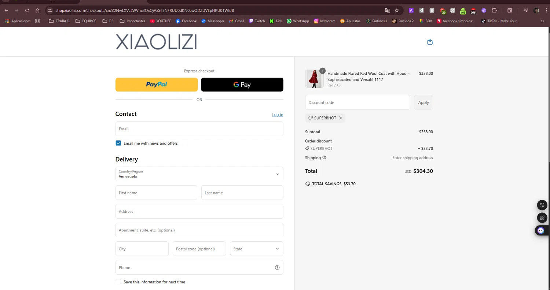The width and height of the screenshot is (550, 290).
Task: Open the CS bookmark folder
Action: pyautogui.click(x=108, y=21)
